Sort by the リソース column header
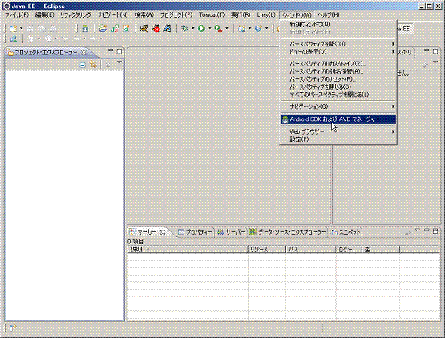Image resolution: width=445 pixels, height=338 pixels. coord(267,250)
